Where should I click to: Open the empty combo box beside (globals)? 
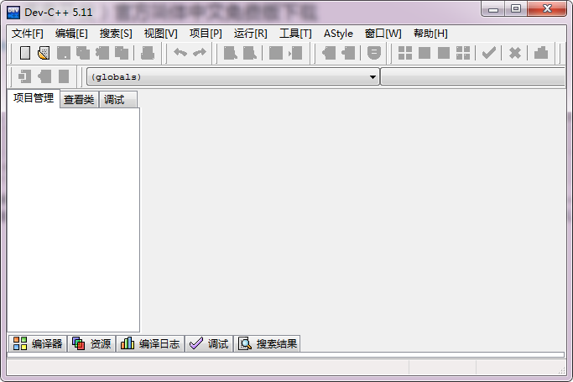pyautogui.click(x=474, y=77)
